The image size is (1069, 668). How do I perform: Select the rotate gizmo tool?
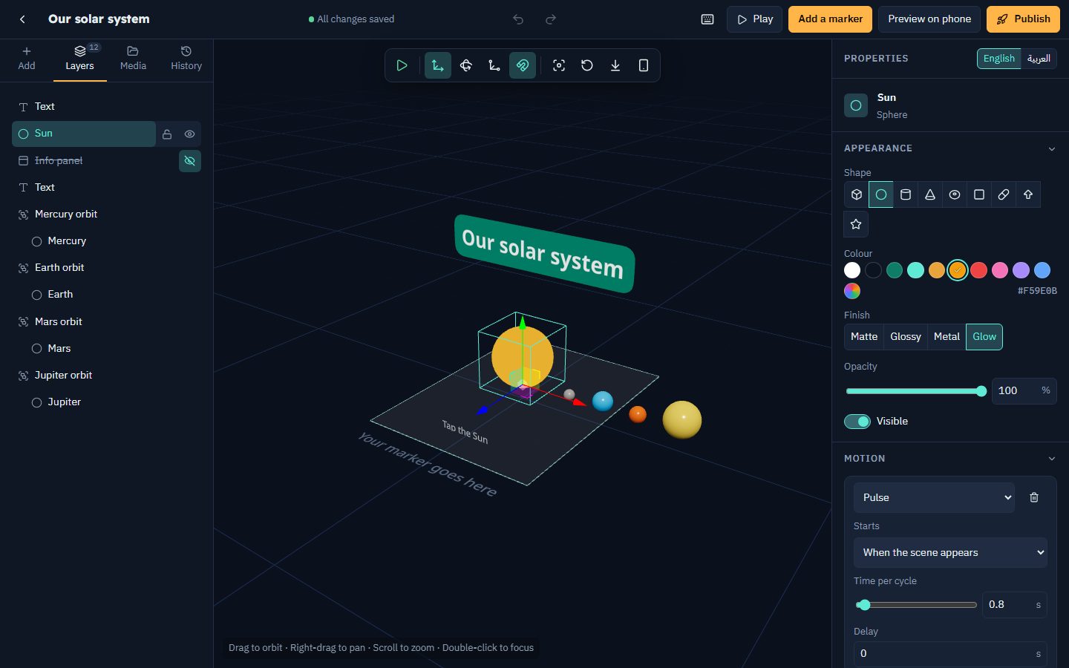point(466,65)
